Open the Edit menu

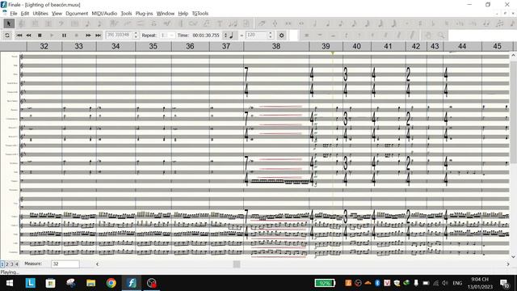[25, 14]
